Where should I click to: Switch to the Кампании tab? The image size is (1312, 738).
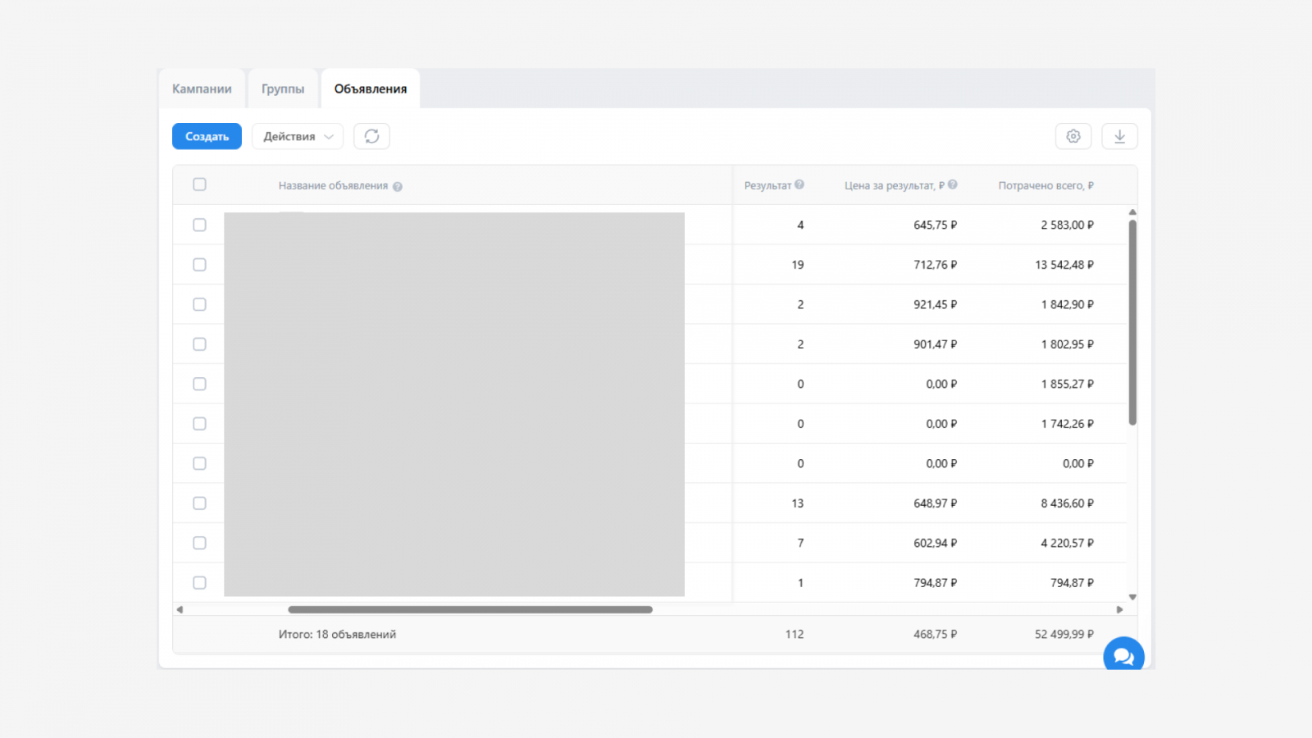coord(202,89)
